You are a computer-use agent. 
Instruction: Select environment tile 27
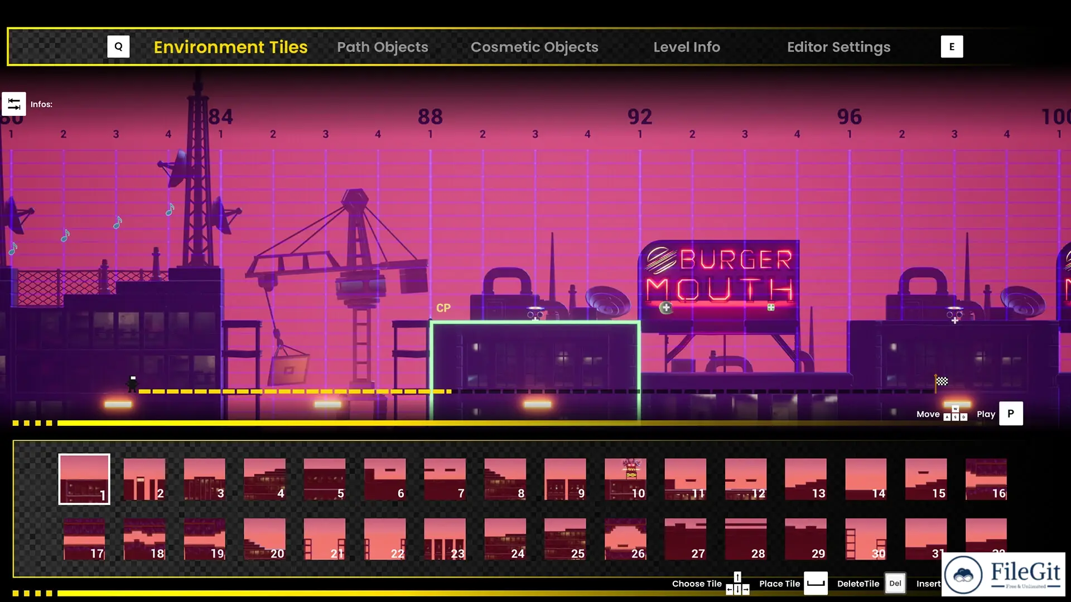coord(686,539)
